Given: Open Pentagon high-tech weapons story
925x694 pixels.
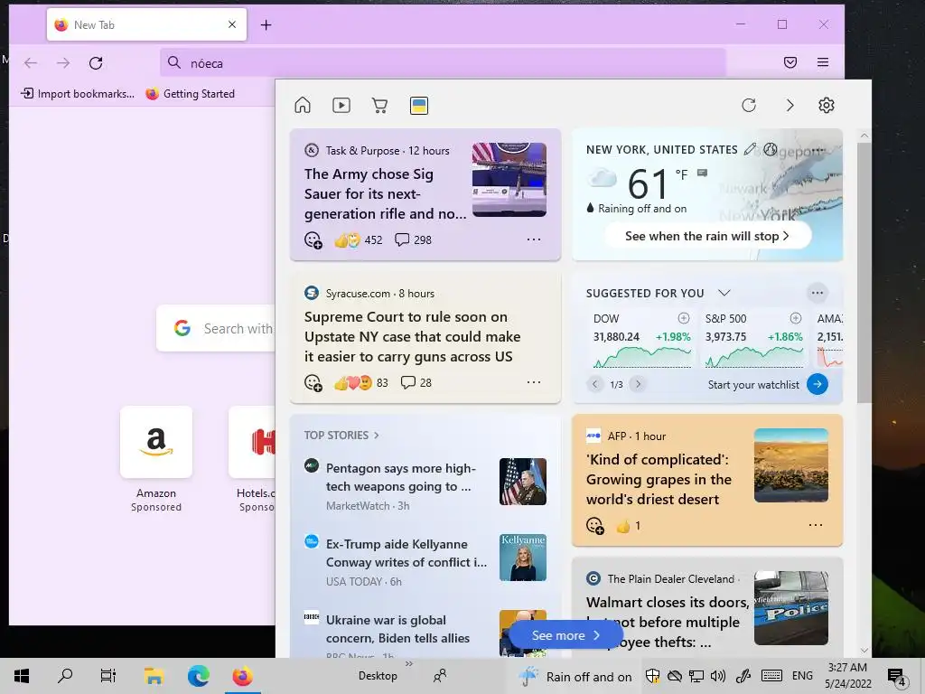Looking at the screenshot, I should (x=398, y=477).
